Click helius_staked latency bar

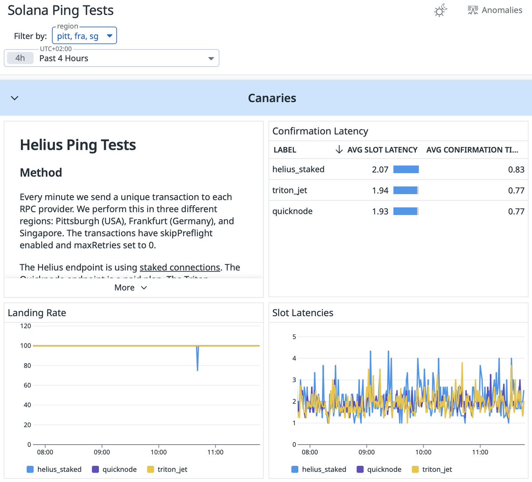tap(406, 169)
